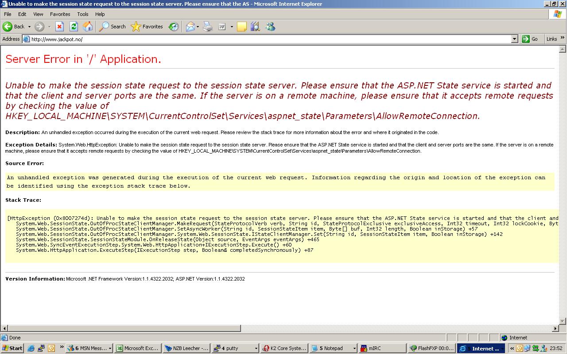Image resolution: width=567 pixels, height=354 pixels.
Task: Click the Back navigation button
Action: click(x=14, y=27)
